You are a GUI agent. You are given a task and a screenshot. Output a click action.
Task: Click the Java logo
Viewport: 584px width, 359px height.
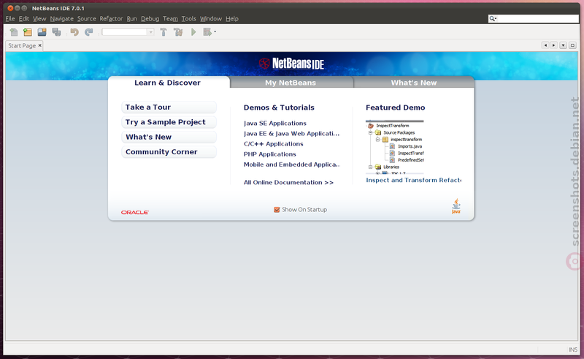pyautogui.click(x=456, y=206)
